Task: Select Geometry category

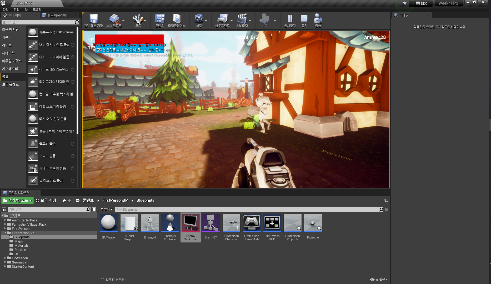Action: (10, 69)
